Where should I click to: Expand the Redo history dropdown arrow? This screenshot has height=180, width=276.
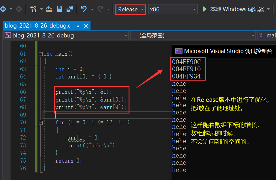[108, 9]
